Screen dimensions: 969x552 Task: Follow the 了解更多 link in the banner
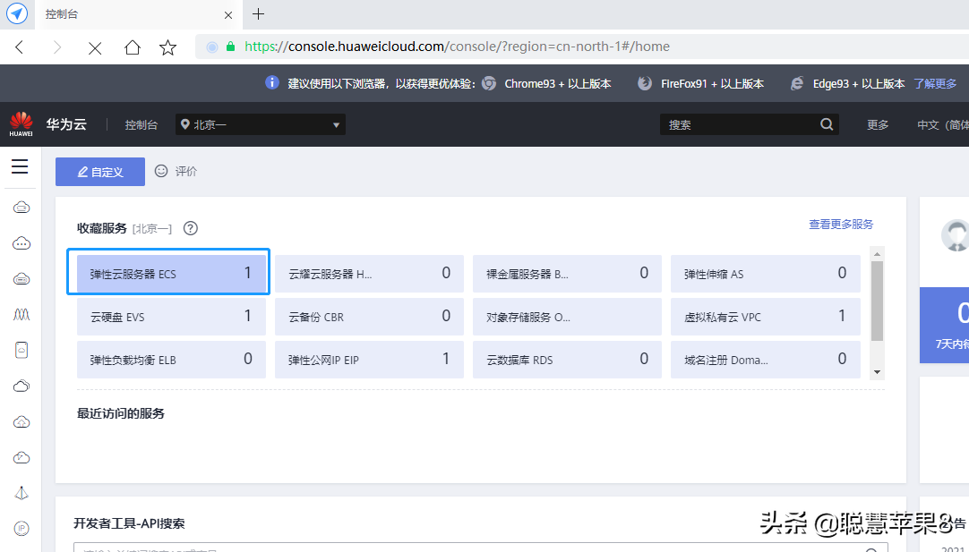pos(935,83)
